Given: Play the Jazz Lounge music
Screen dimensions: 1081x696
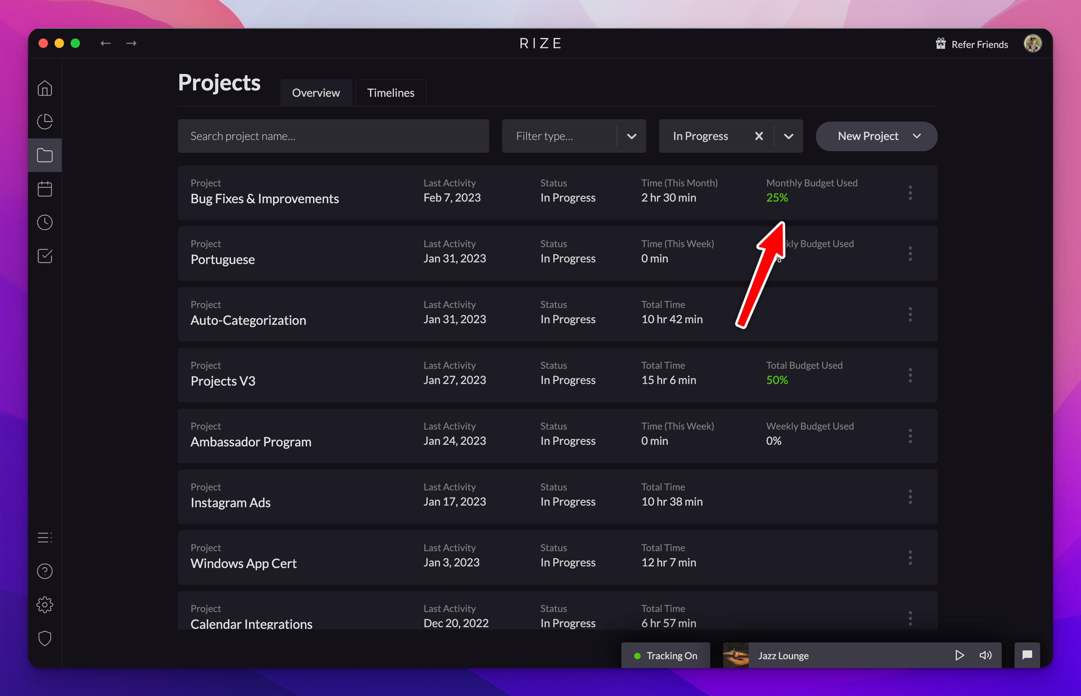Looking at the screenshot, I should click(x=959, y=655).
